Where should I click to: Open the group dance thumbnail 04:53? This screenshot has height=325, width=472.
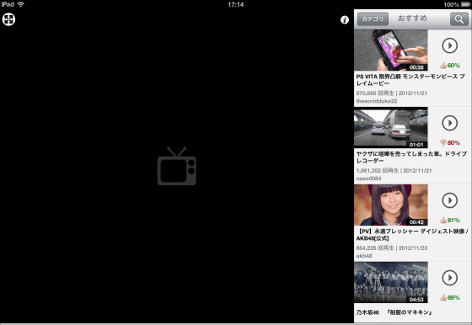pyautogui.click(x=391, y=282)
